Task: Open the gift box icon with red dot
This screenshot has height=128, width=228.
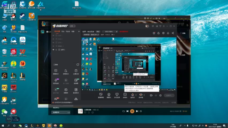Action: (154, 33)
